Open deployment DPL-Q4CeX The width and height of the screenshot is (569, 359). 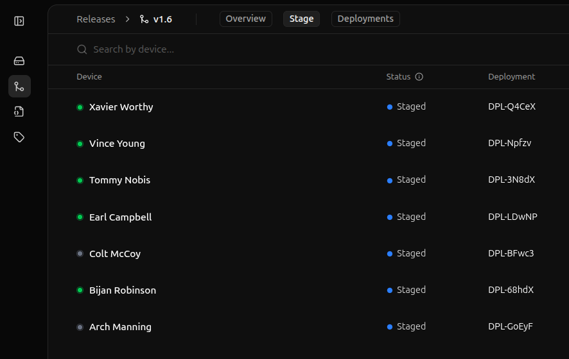click(x=511, y=107)
